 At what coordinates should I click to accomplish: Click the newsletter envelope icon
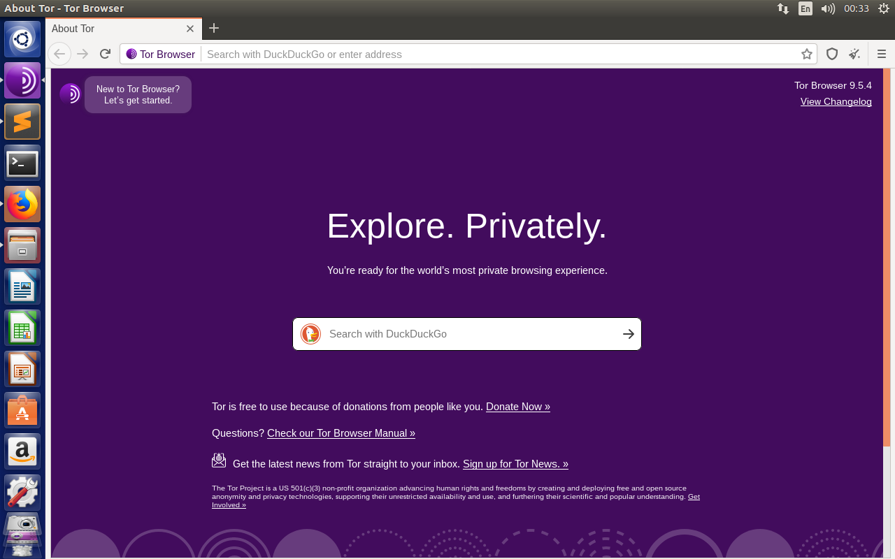coord(218,460)
